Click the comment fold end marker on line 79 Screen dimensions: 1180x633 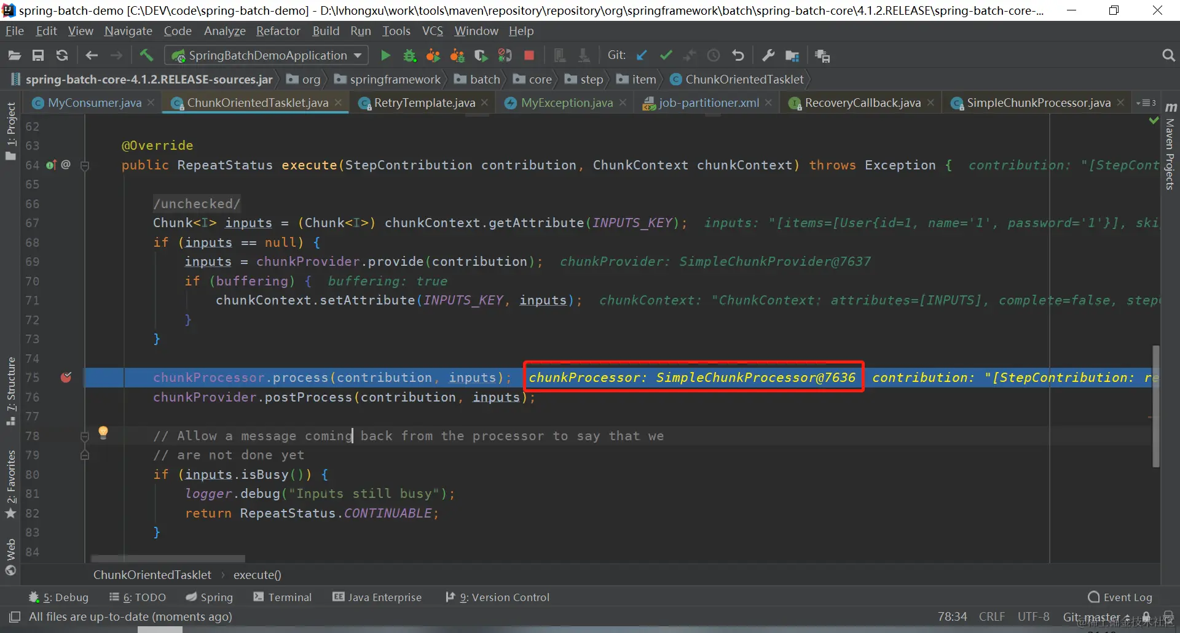point(85,456)
